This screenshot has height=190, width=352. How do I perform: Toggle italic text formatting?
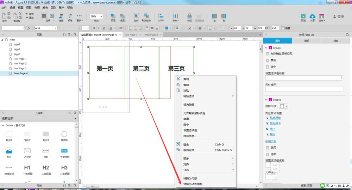point(99,28)
